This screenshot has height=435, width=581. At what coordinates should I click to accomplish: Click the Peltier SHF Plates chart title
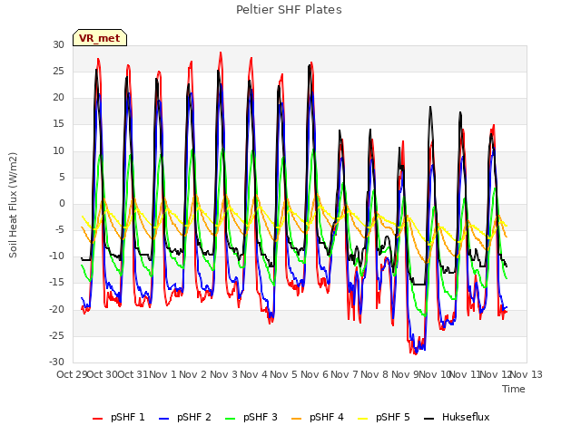(x=289, y=10)
